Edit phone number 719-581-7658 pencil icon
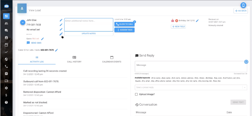Viewport: 252px width, 116px height. pyautogui.click(x=61, y=25)
